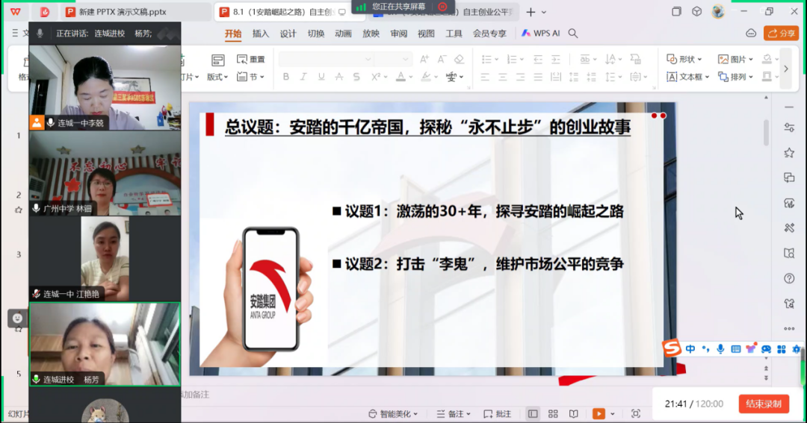Toggle italic formatting
Screen dimensions: 807x423
[x=303, y=77]
